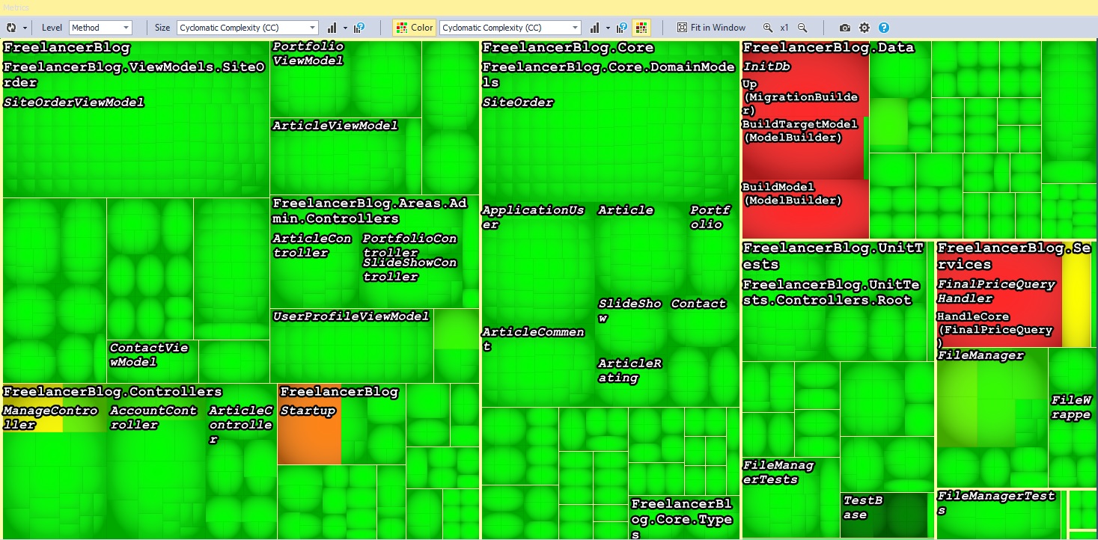Image resolution: width=1098 pixels, height=540 pixels.
Task: Click the Color bar chart icon
Action: (594, 28)
